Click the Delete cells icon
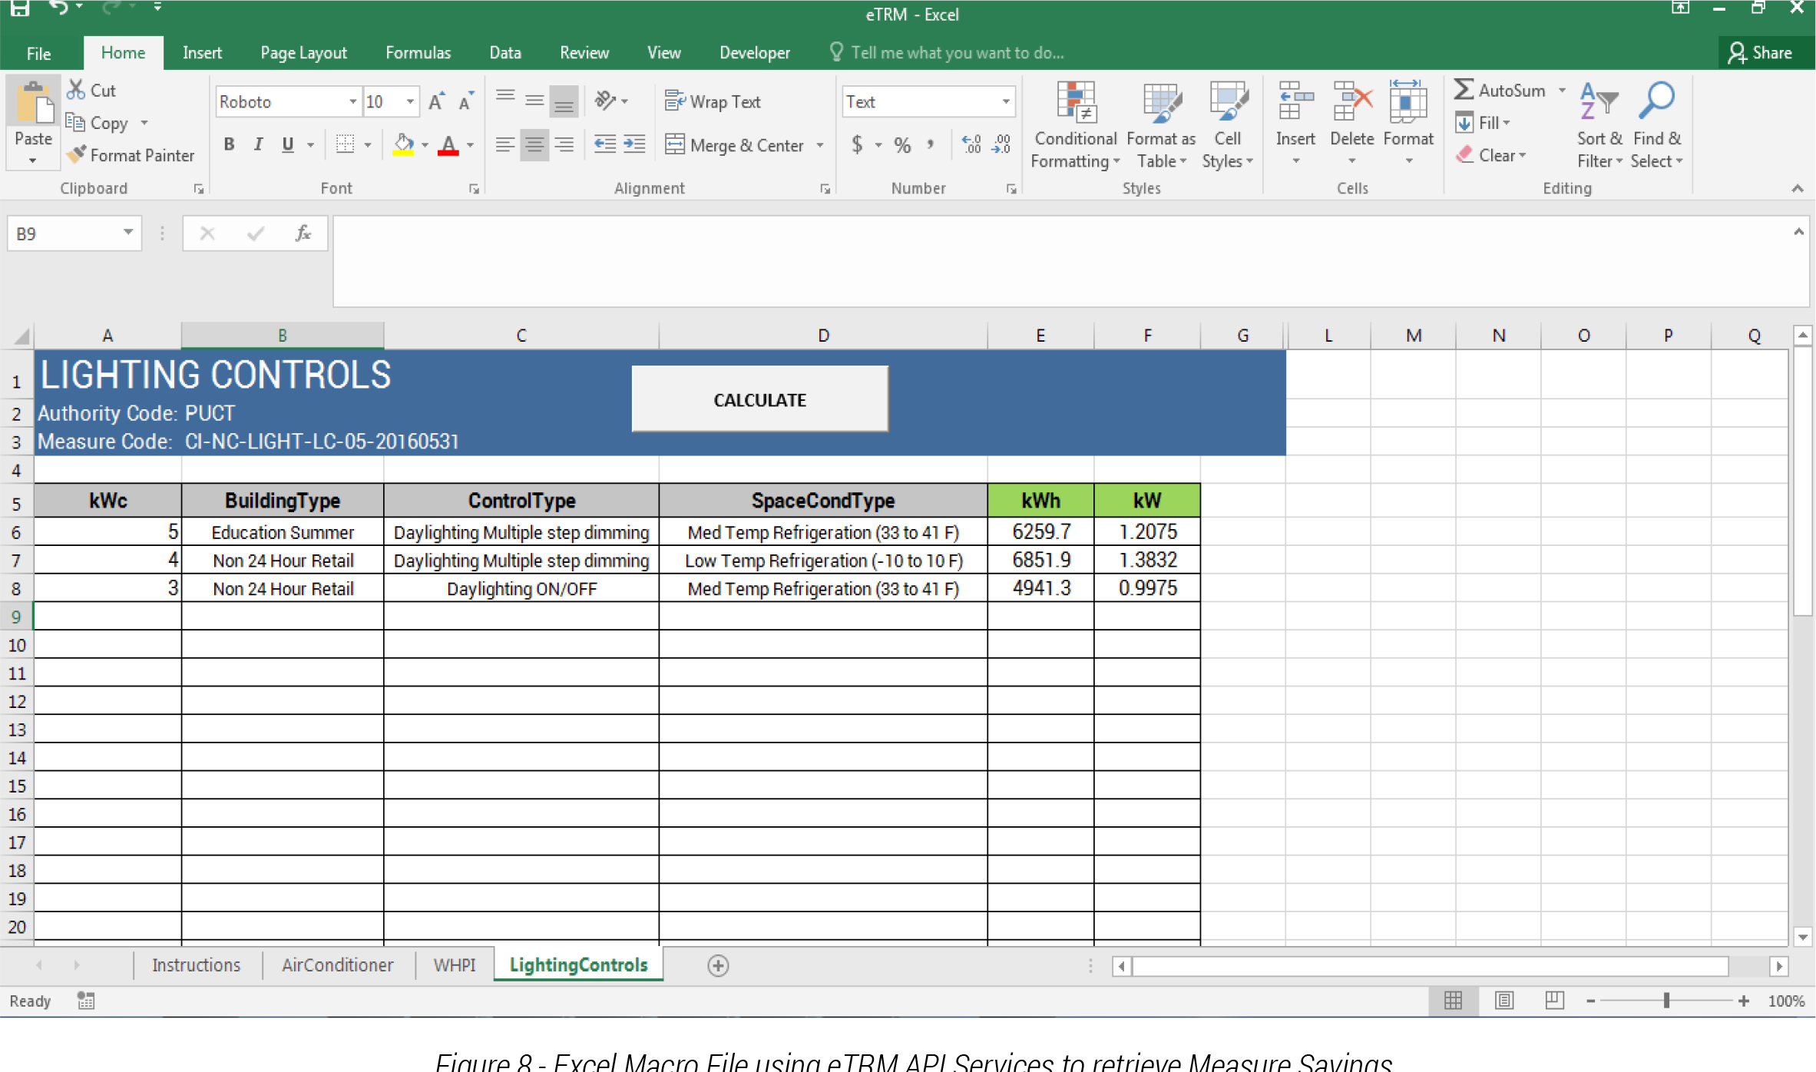Image resolution: width=1816 pixels, height=1072 pixels. point(1351,102)
